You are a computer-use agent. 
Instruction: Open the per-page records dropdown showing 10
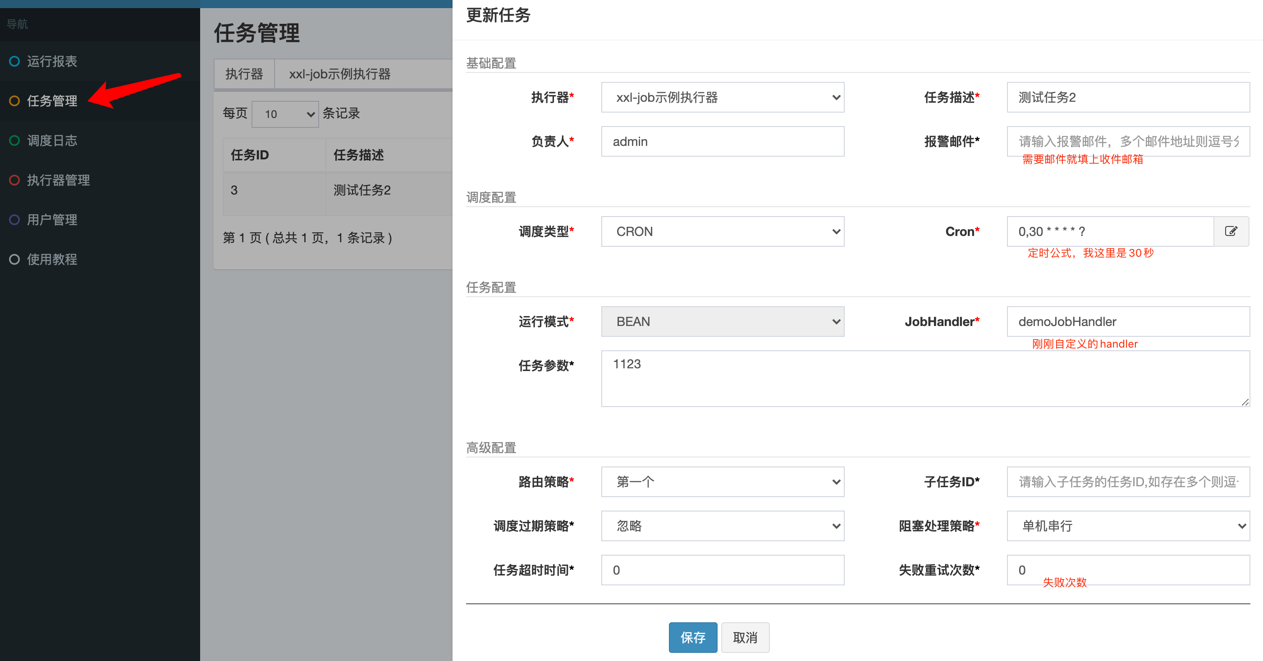click(285, 114)
